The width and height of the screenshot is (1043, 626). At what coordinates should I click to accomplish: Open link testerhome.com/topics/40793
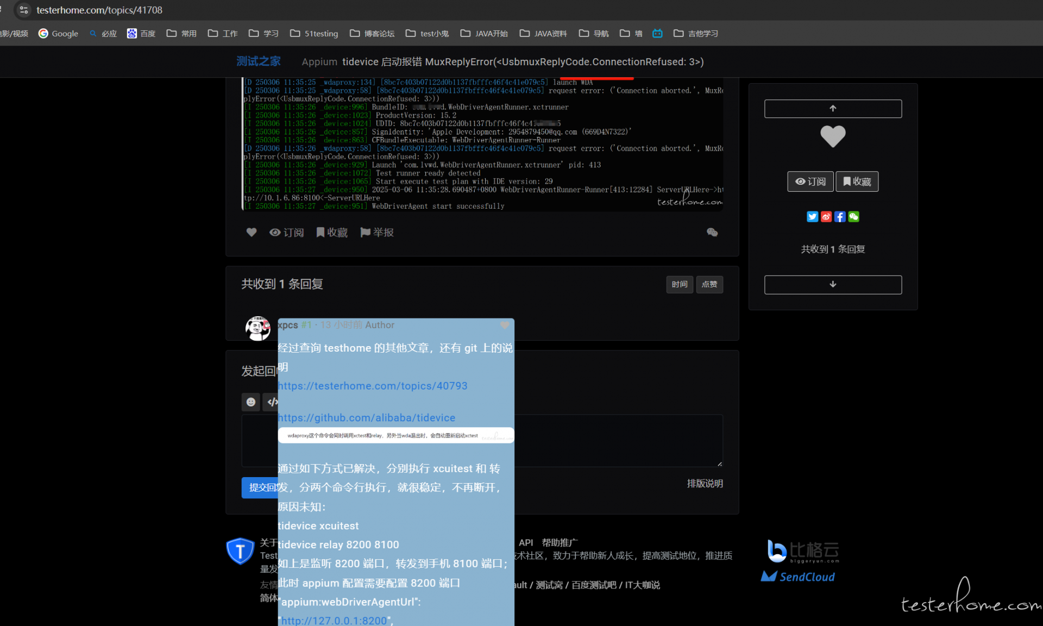tap(373, 386)
